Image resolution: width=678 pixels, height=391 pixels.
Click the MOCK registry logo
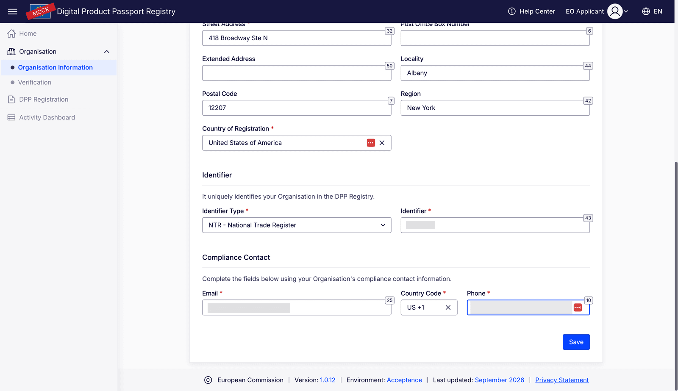point(41,11)
